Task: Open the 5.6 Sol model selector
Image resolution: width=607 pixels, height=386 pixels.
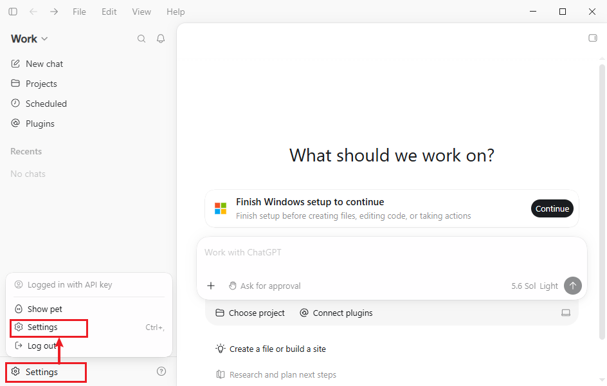Action: [523, 286]
